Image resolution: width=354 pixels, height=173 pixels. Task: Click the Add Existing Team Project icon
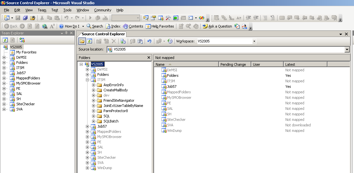tap(22, 40)
